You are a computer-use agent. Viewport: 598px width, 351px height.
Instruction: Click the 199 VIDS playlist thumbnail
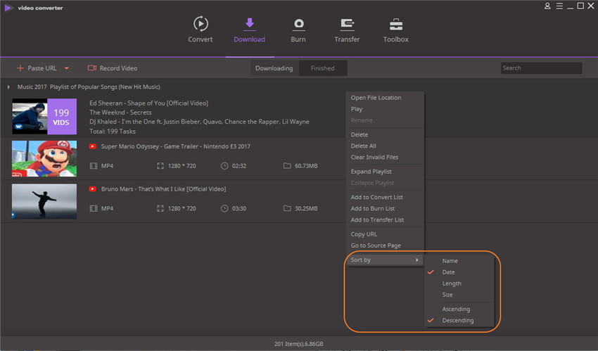pos(44,116)
